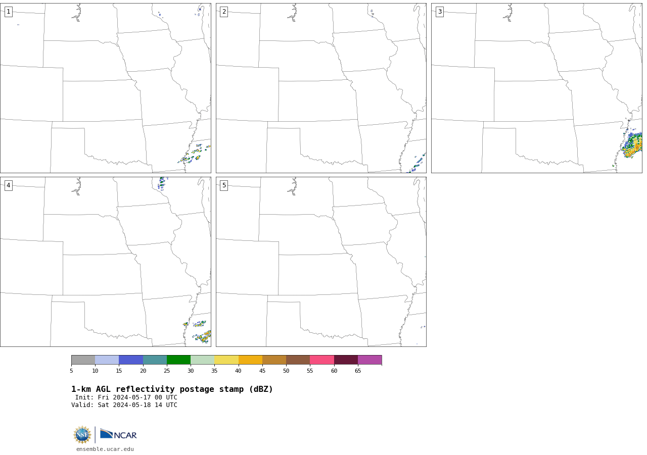Click the storm cluster in panel 3
Image resolution: width=647 pixels, height=455 pixels.
click(x=632, y=144)
